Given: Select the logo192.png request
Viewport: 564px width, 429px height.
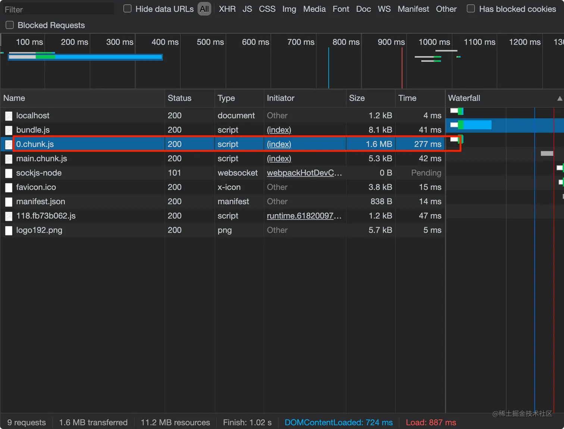Looking at the screenshot, I should 223,230.
